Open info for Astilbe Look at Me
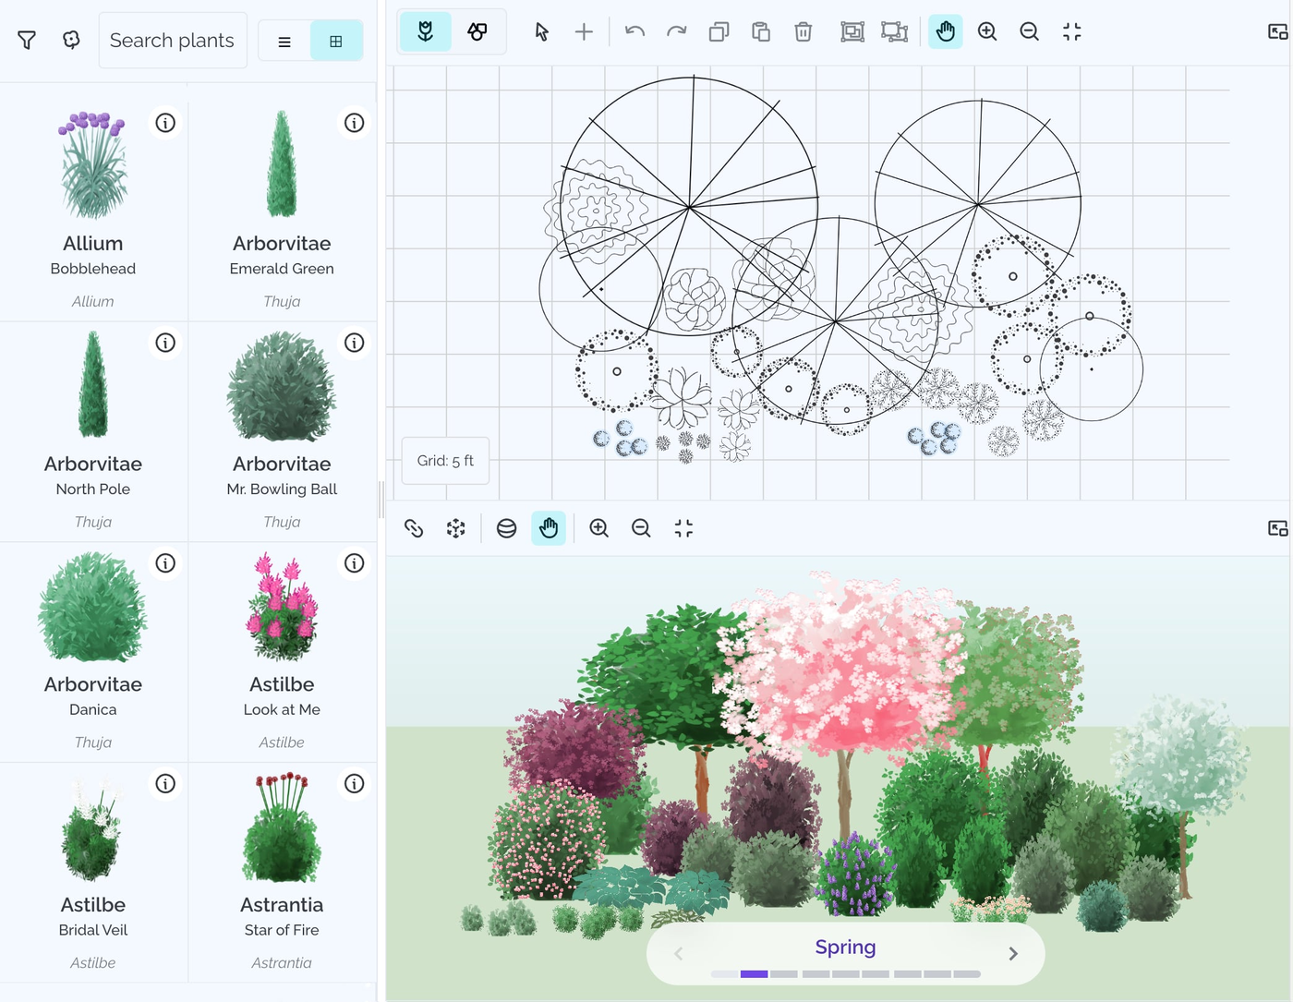The image size is (1293, 1002). coord(355,563)
